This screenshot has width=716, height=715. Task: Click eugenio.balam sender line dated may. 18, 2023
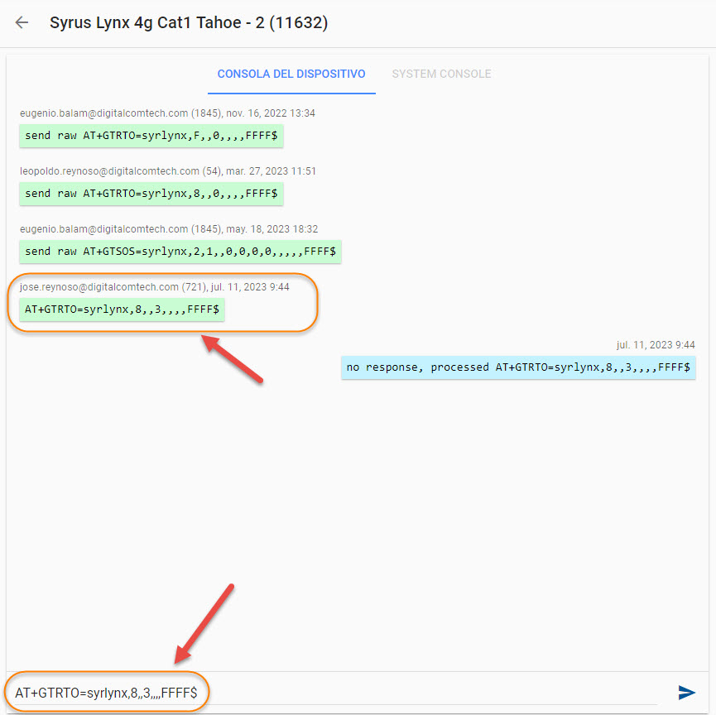pos(169,229)
